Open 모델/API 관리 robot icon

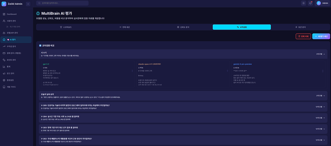click(x=4, y=33)
